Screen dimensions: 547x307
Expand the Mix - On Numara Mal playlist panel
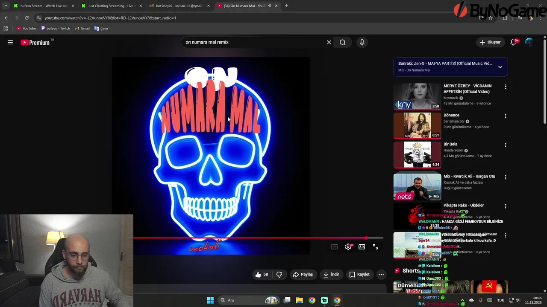[x=500, y=67]
